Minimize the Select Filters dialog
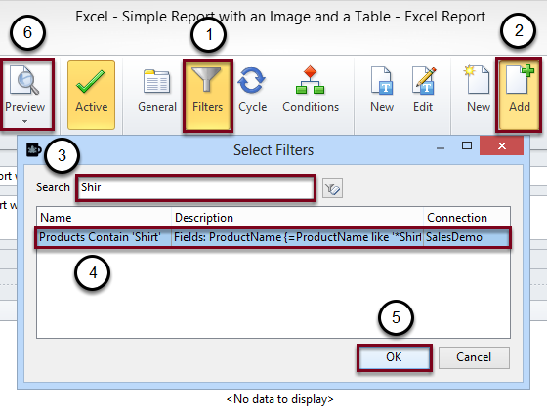547x410 pixels. (441, 147)
